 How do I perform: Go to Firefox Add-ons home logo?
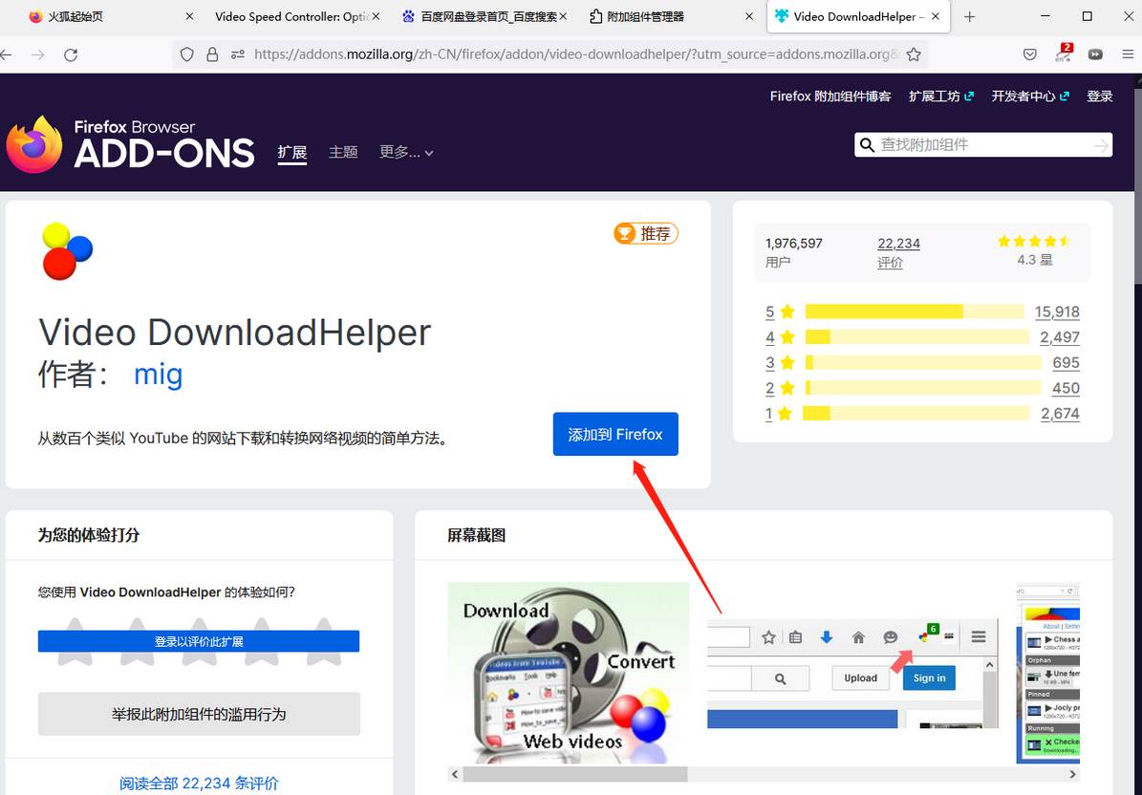(130, 145)
